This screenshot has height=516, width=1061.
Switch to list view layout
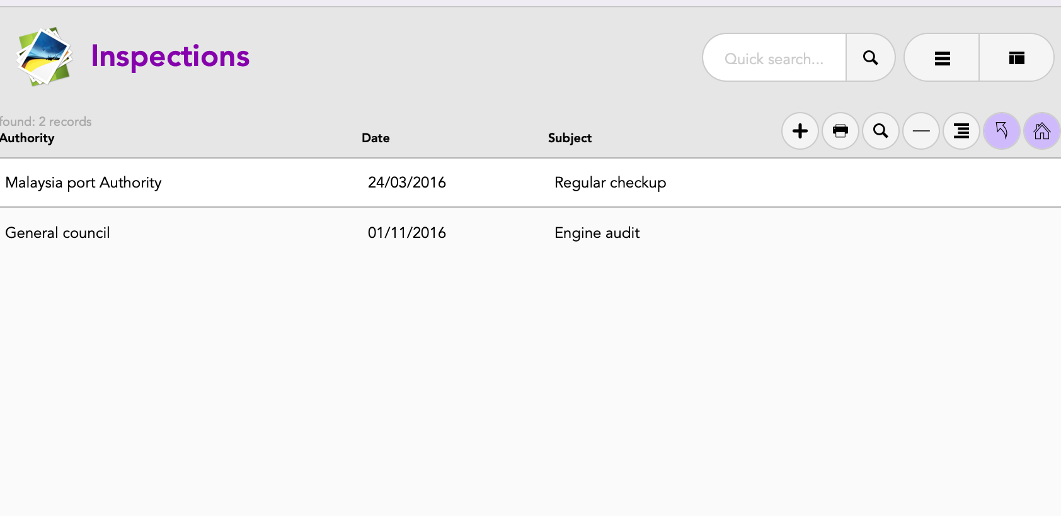pos(942,58)
